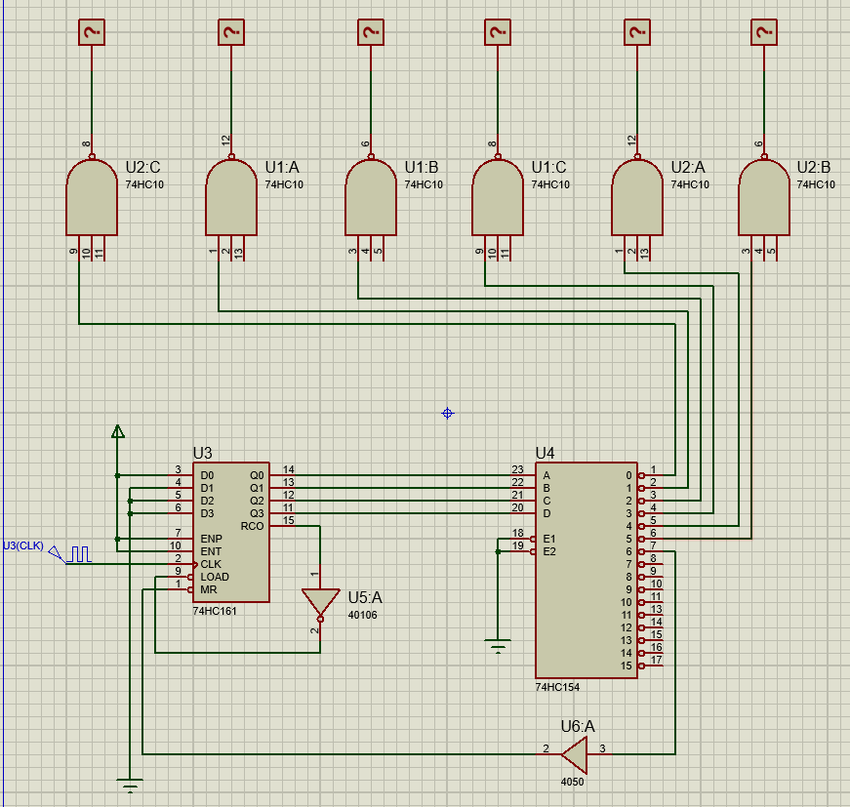This screenshot has width=850, height=807.
Task: Click the logic probe above U2:B
Action: tap(764, 32)
